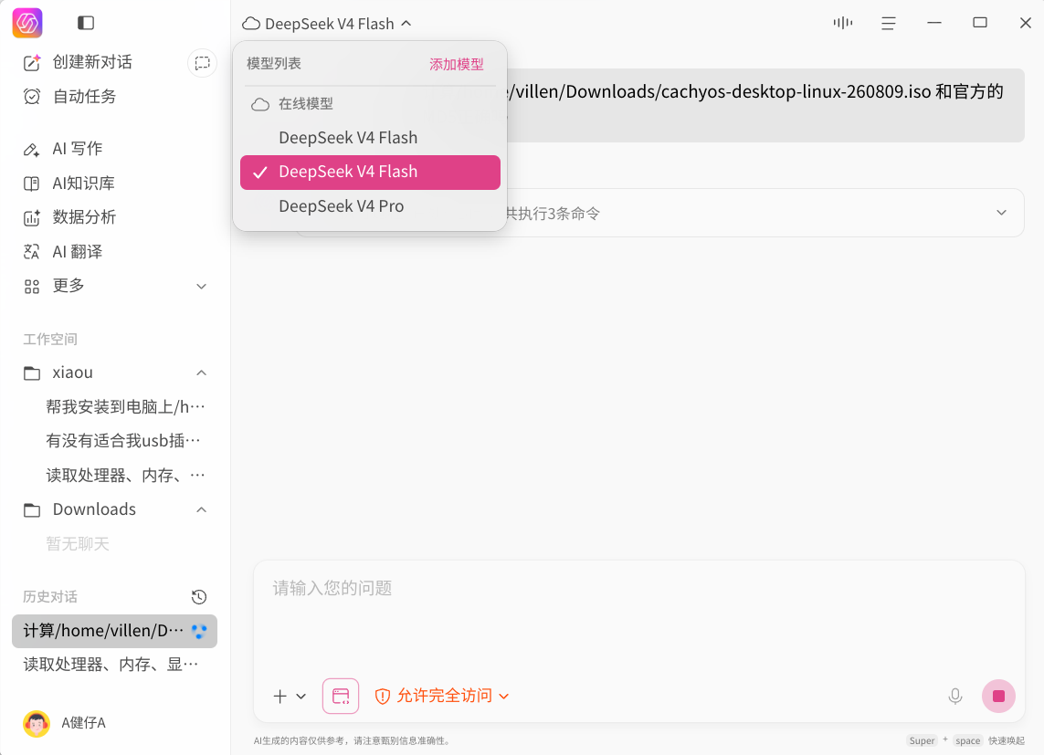Image resolution: width=1044 pixels, height=755 pixels.
Task: Open the hamburger menu icon
Action: coord(888,24)
